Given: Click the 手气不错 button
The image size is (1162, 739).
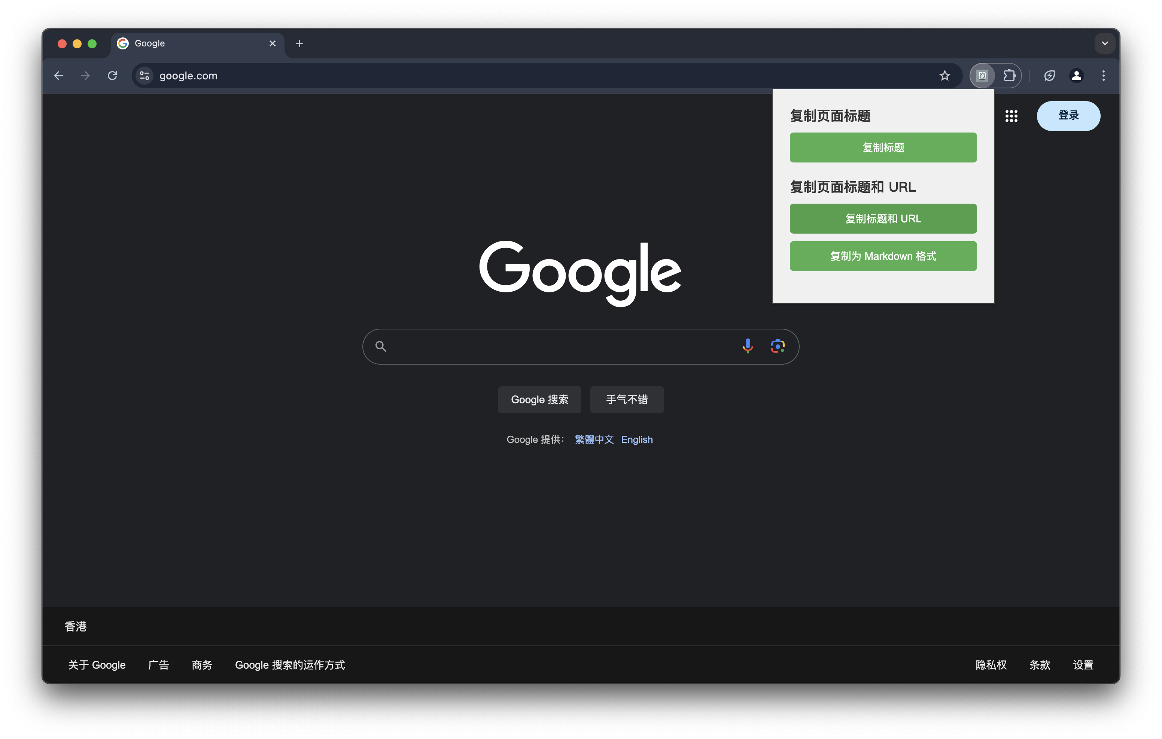Looking at the screenshot, I should click(x=627, y=400).
